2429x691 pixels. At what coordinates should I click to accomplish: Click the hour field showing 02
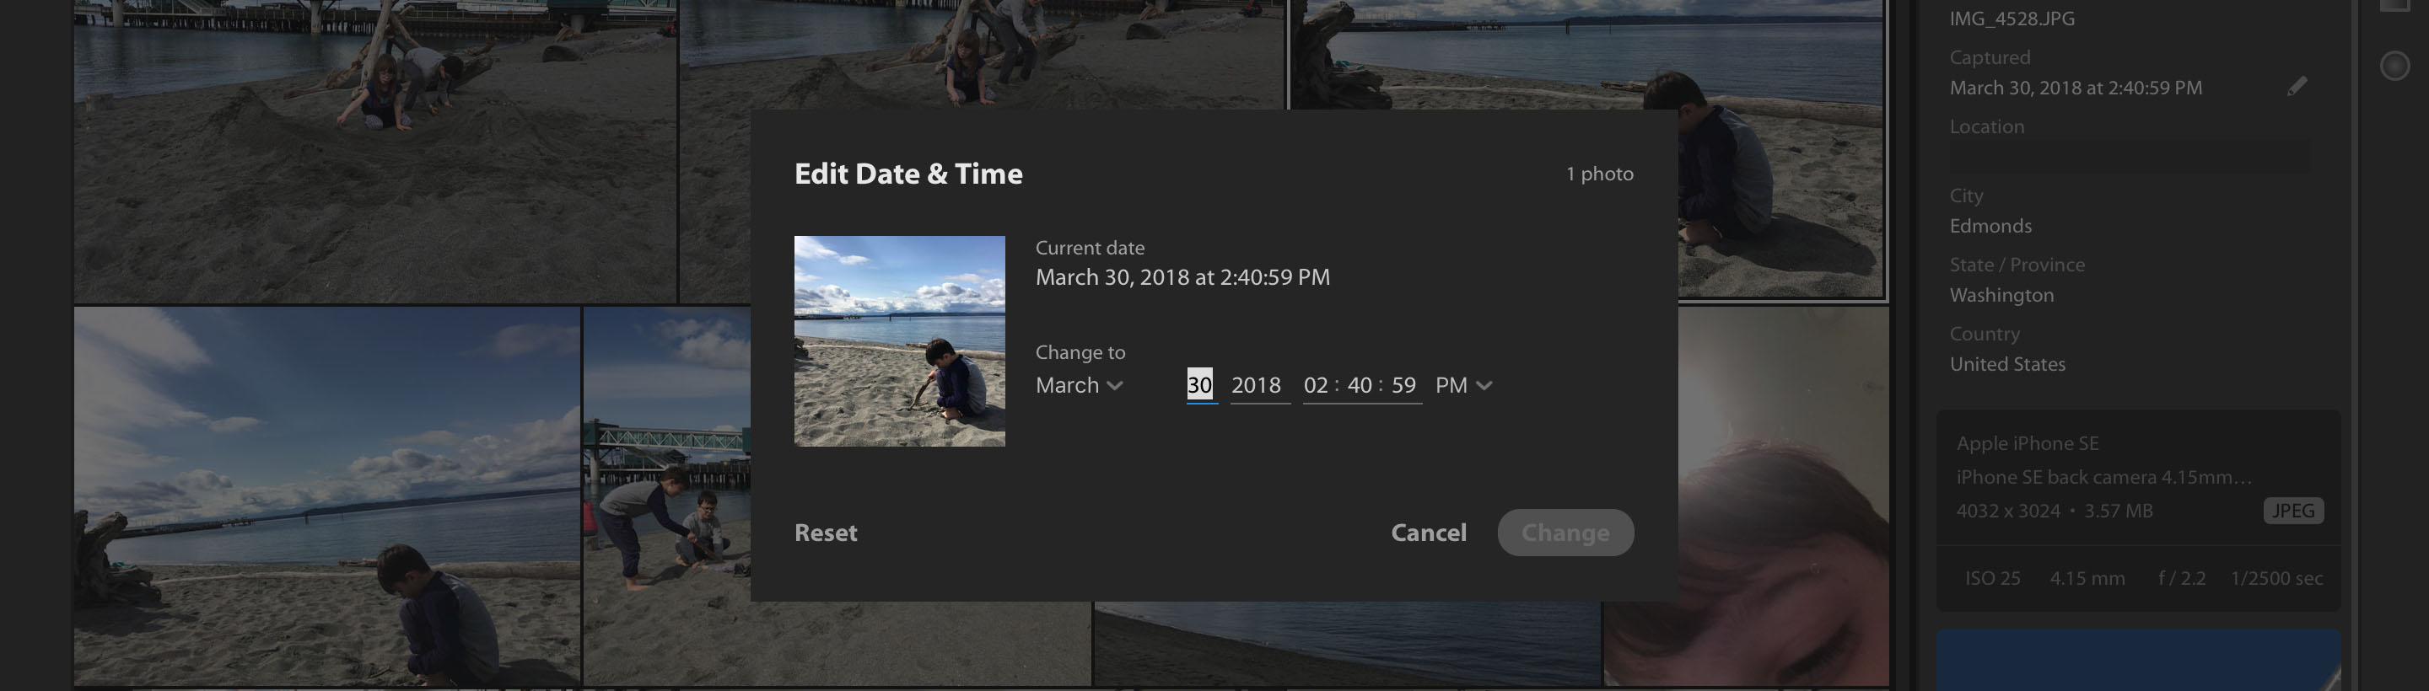pyautogui.click(x=1316, y=386)
